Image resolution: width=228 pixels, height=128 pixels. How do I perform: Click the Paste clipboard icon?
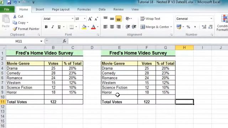6,19
